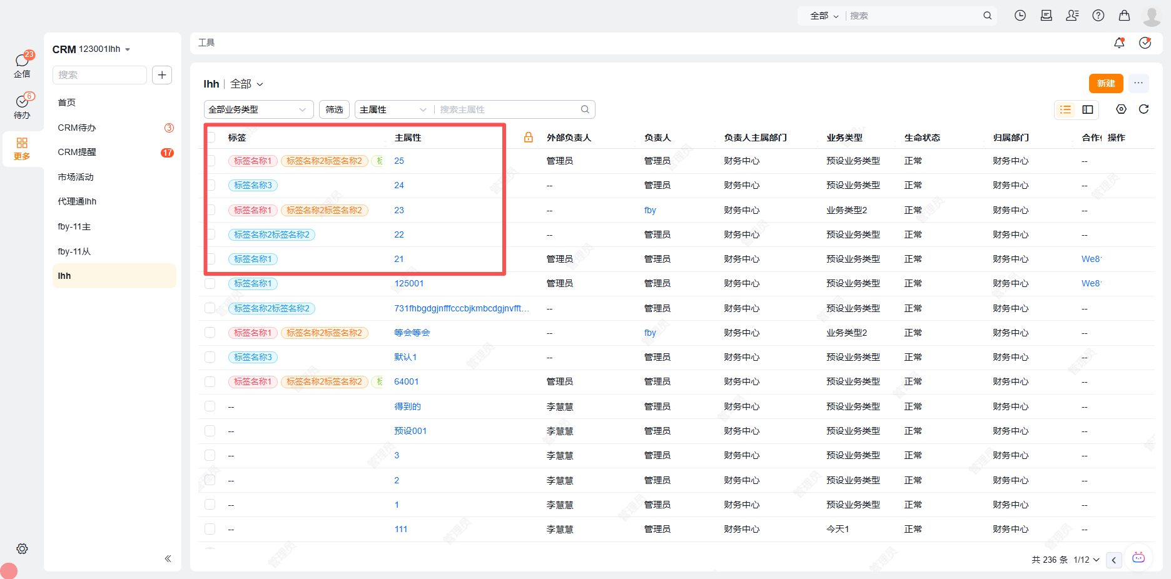Switch to board view layout toggle
This screenshot has height=579, width=1171.
[x=1087, y=109]
